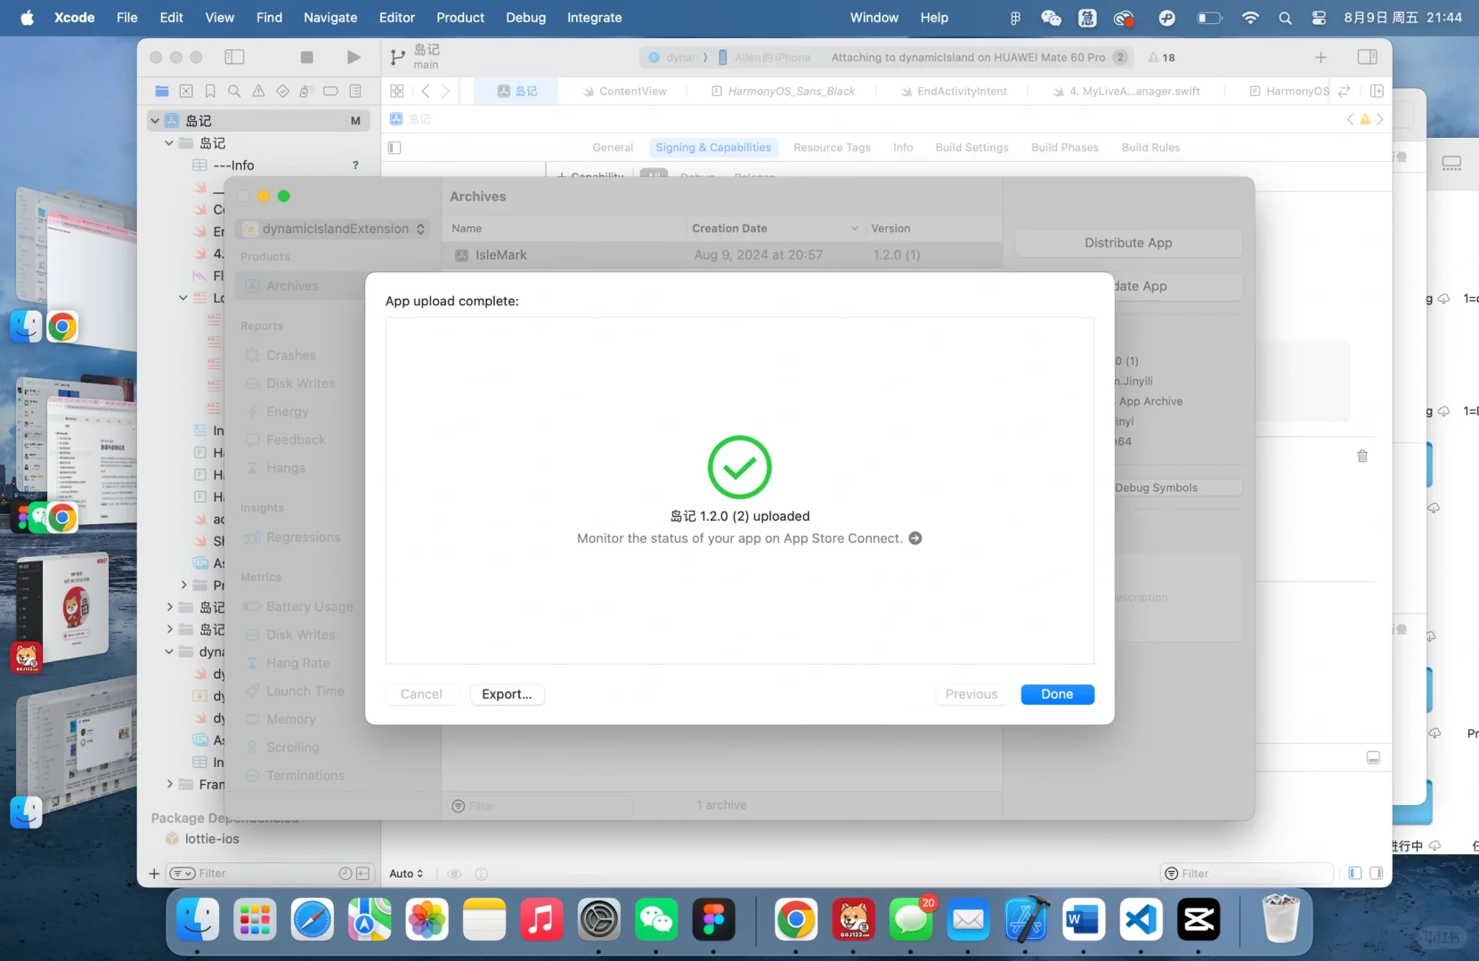Screen dimensions: 1479x961
Task: Open Figma from the Dock
Action: click(x=714, y=919)
